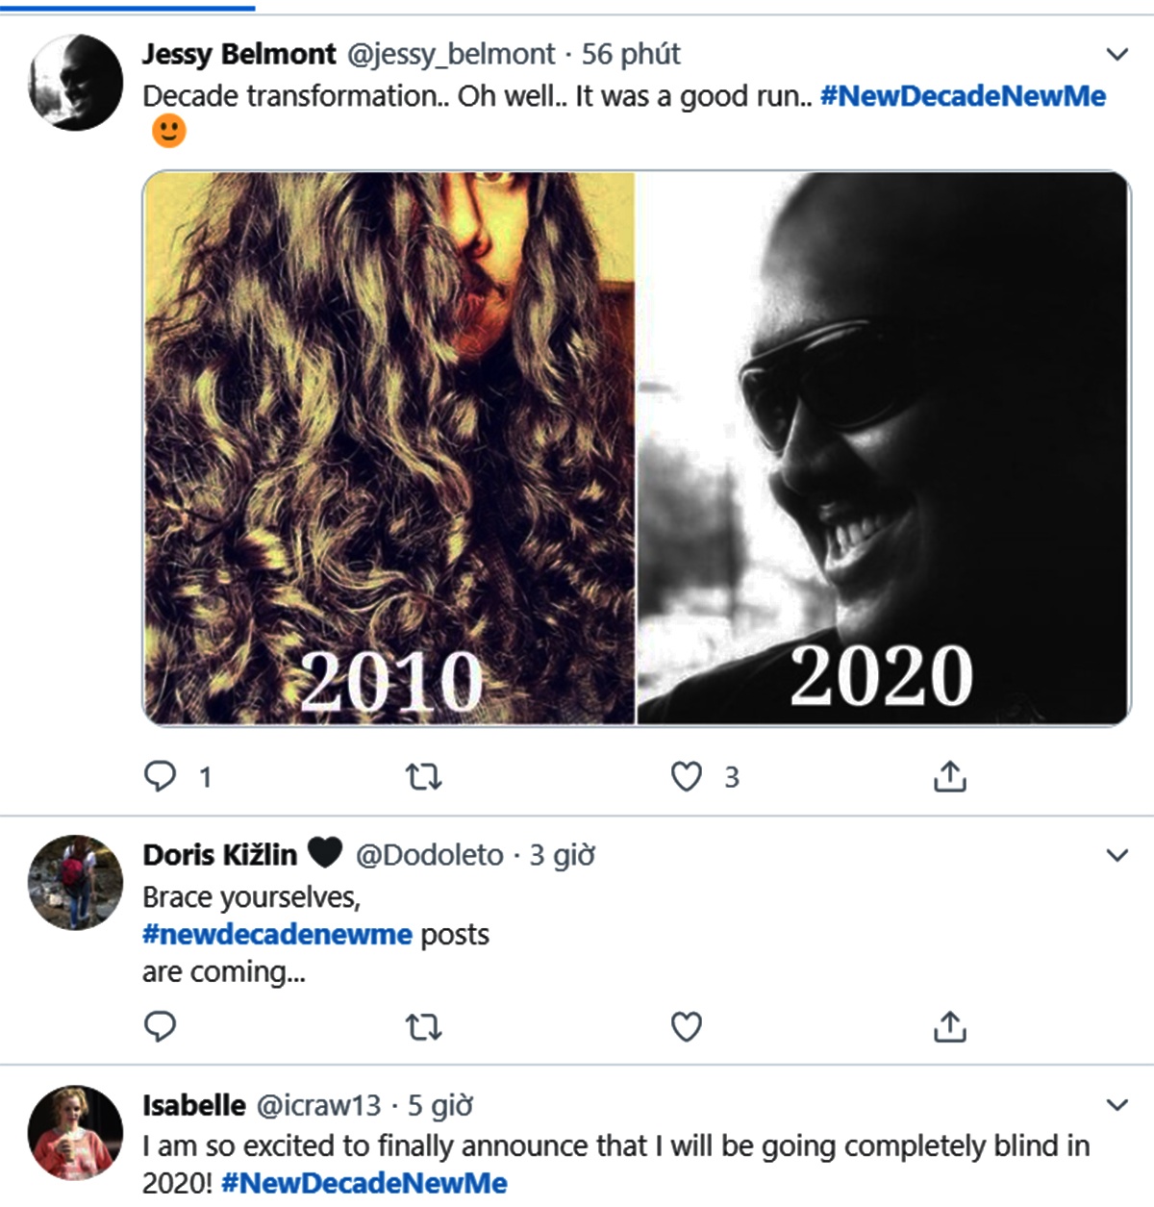Viewport: 1154px width, 1207px height.
Task: Share Doris Kižlin's tweet
Action: 949,1027
